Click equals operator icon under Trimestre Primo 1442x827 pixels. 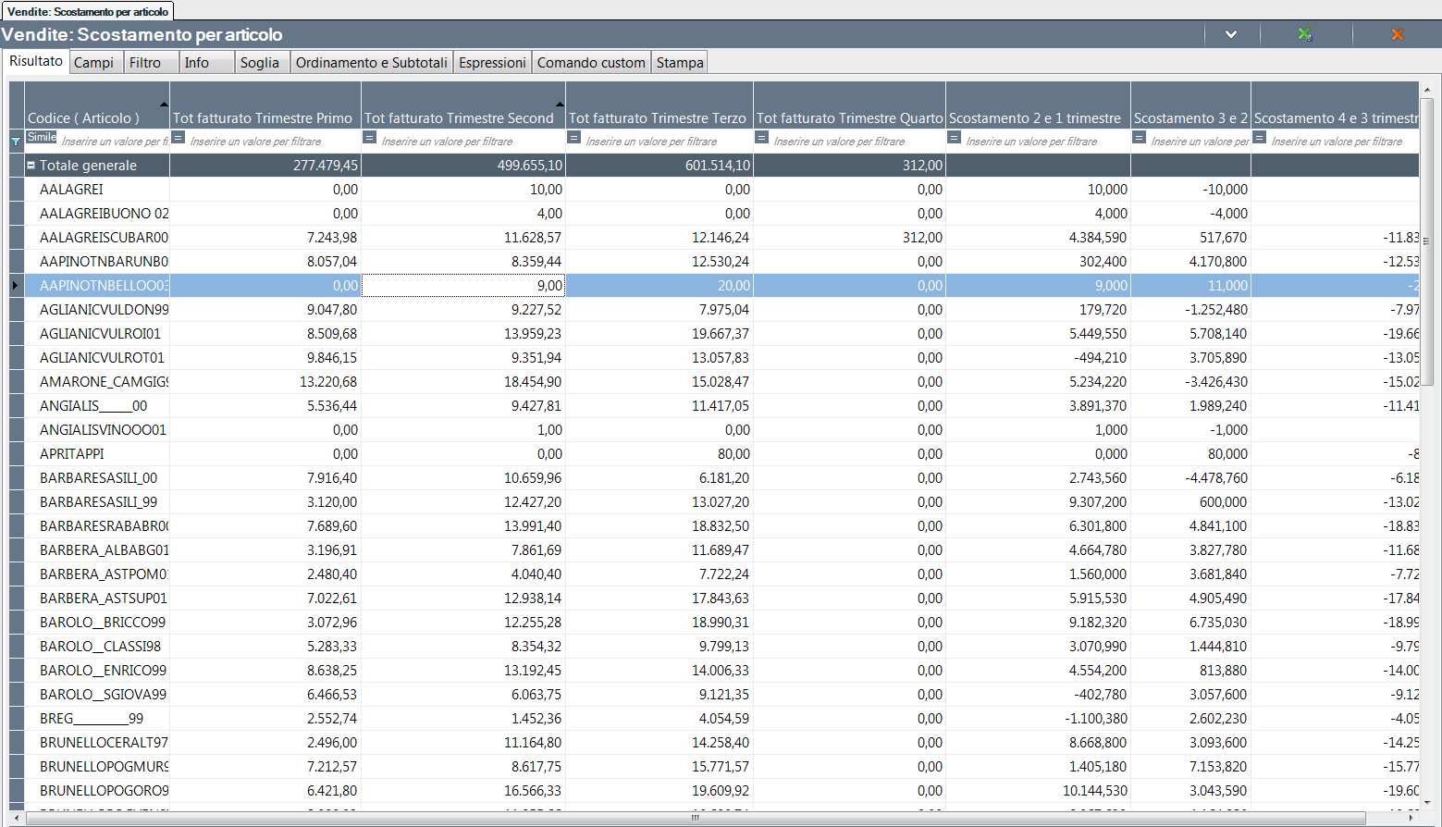(179, 138)
